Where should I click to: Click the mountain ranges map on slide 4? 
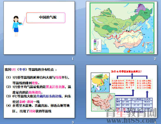pyautogui.click(x=103, y=102)
